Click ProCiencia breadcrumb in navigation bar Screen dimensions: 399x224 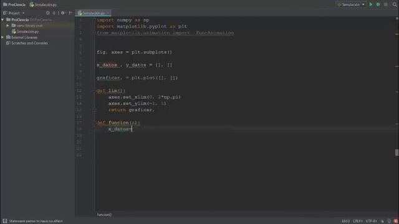(x=14, y=4)
